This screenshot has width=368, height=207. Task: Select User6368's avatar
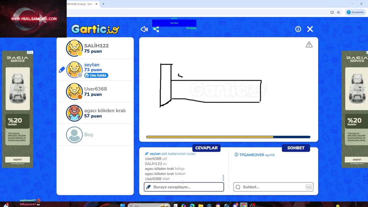coord(74,91)
